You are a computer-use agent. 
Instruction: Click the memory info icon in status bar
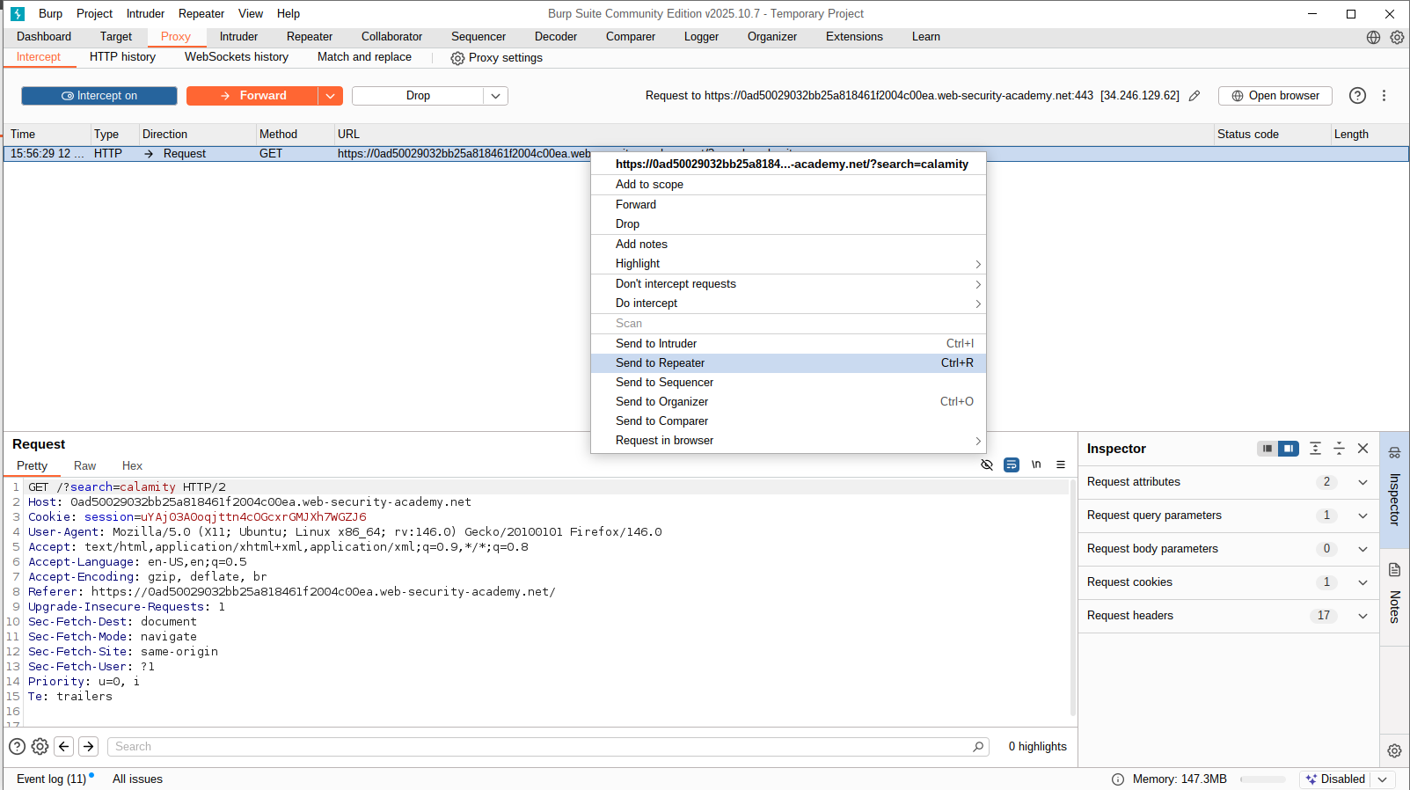click(1118, 779)
